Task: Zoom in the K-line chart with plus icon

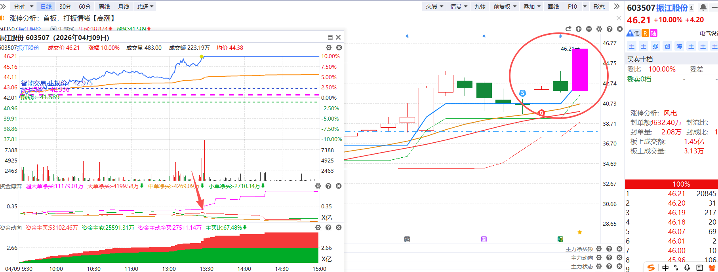Action: (x=579, y=29)
